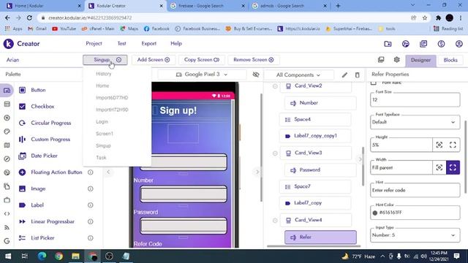Show info for Floating Action Button
Viewport: 468px width, 263px height.
click(91, 172)
